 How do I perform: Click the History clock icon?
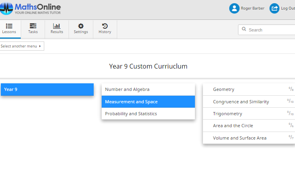(x=105, y=26)
